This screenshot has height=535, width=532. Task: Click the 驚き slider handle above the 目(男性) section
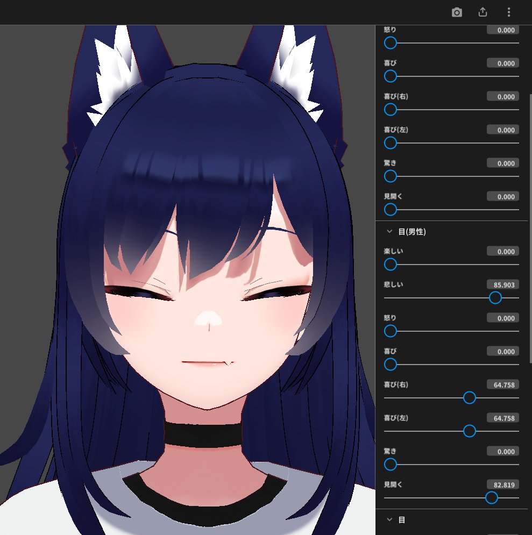(391, 176)
